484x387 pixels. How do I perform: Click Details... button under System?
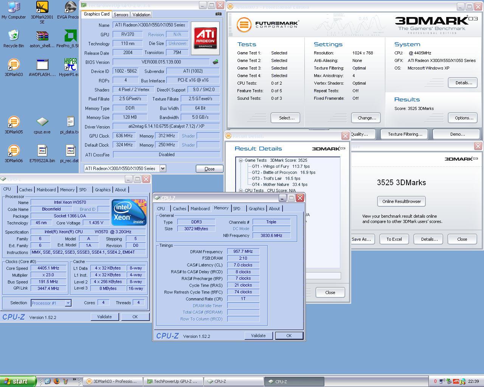[464, 83]
